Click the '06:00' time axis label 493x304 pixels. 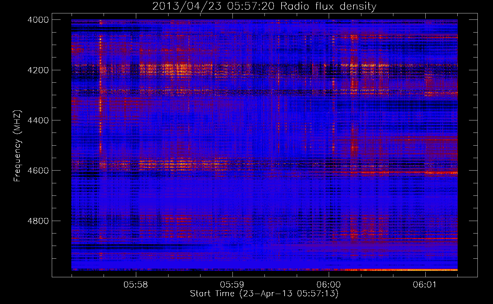click(x=328, y=285)
